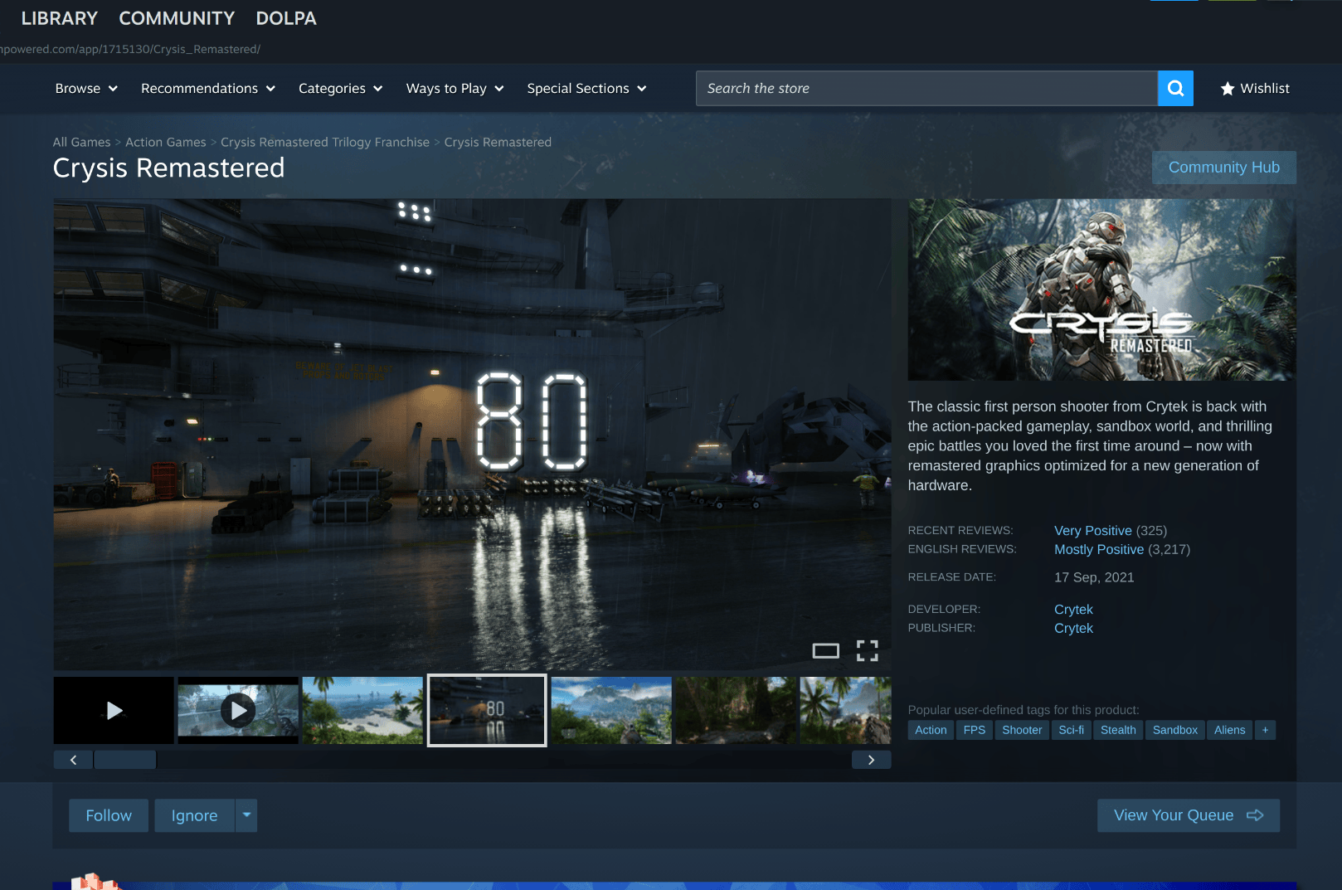
Task: Expand the Ignore options dropdown arrow
Action: 246,815
